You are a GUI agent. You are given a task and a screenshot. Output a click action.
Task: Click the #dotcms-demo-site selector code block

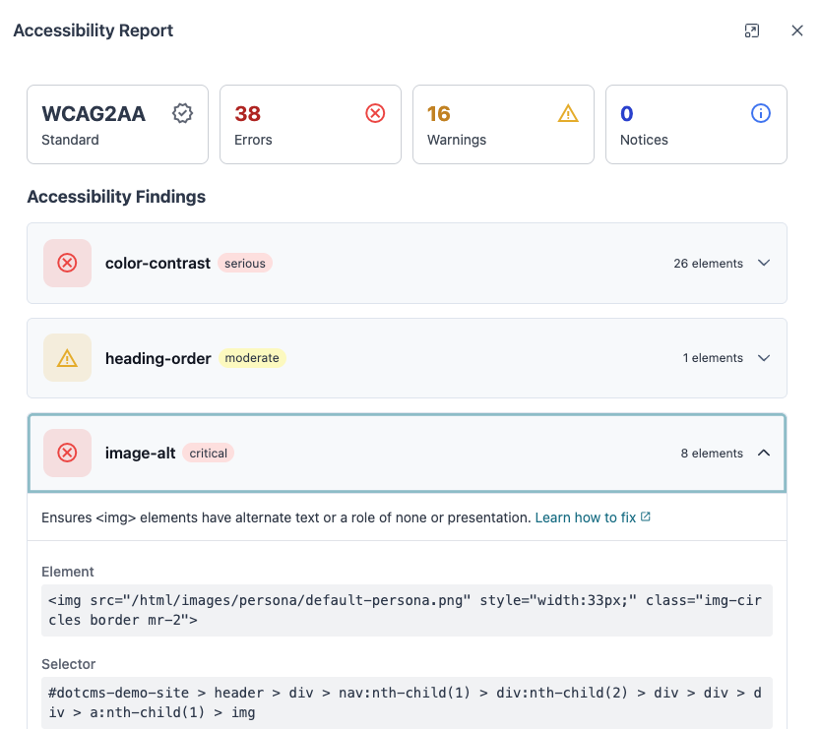coord(407,702)
